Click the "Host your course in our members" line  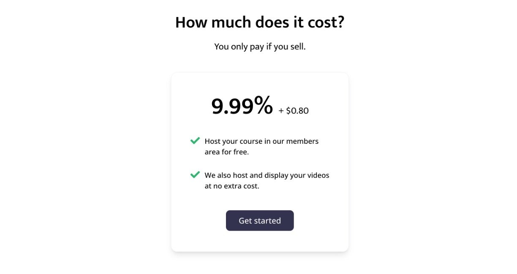tap(261, 141)
